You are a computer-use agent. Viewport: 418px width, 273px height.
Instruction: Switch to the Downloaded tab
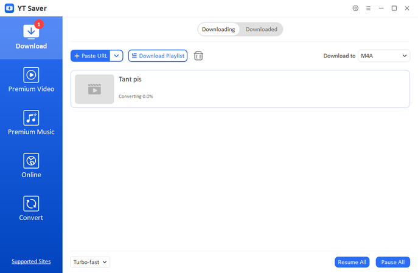tap(261, 29)
